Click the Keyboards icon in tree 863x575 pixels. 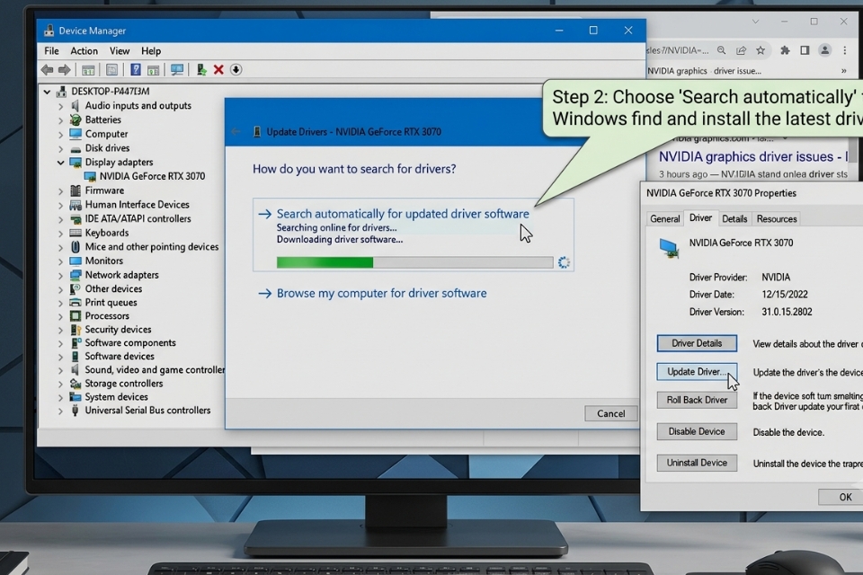coord(76,233)
